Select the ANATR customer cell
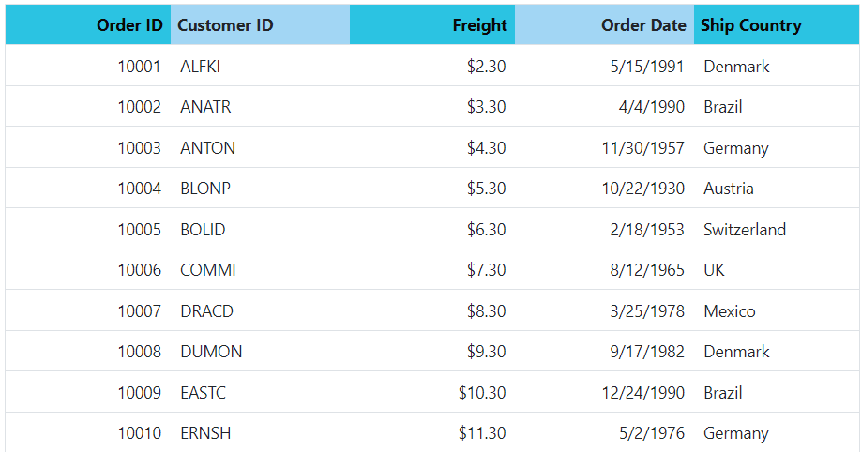This screenshot has height=453, width=861. tap(261, 106)
